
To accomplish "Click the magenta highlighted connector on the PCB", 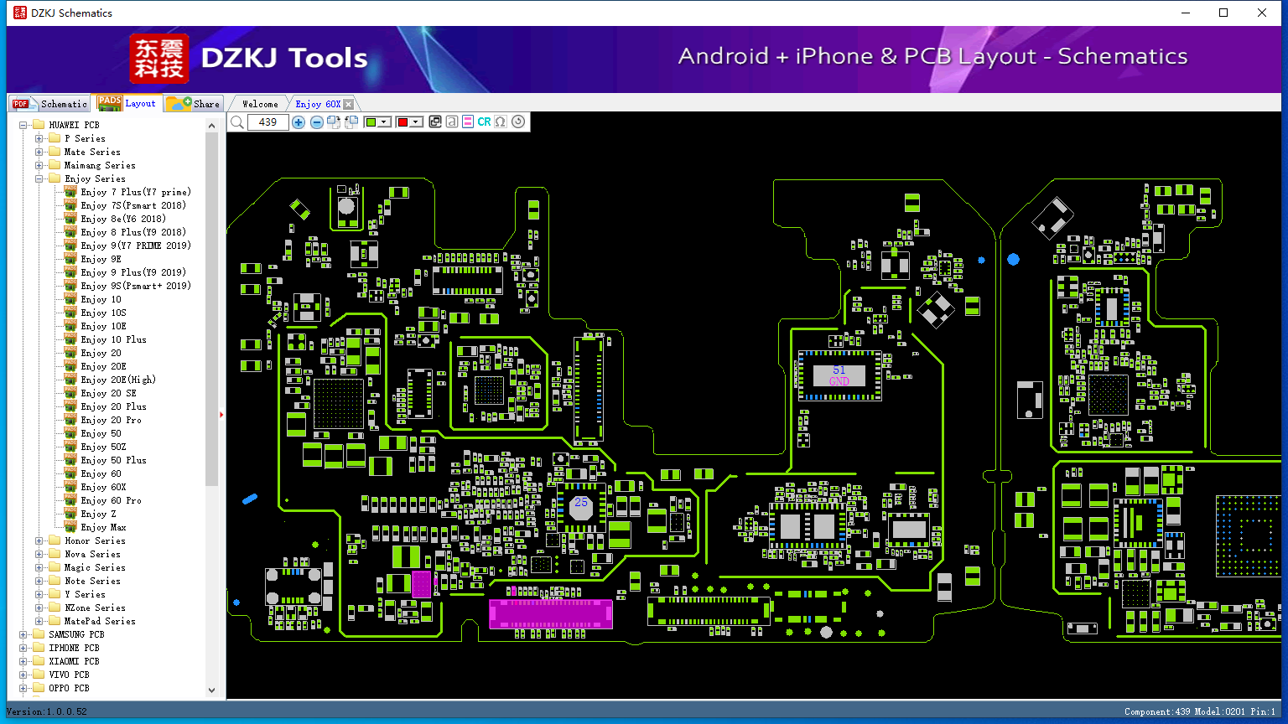I will click(550, 613).
